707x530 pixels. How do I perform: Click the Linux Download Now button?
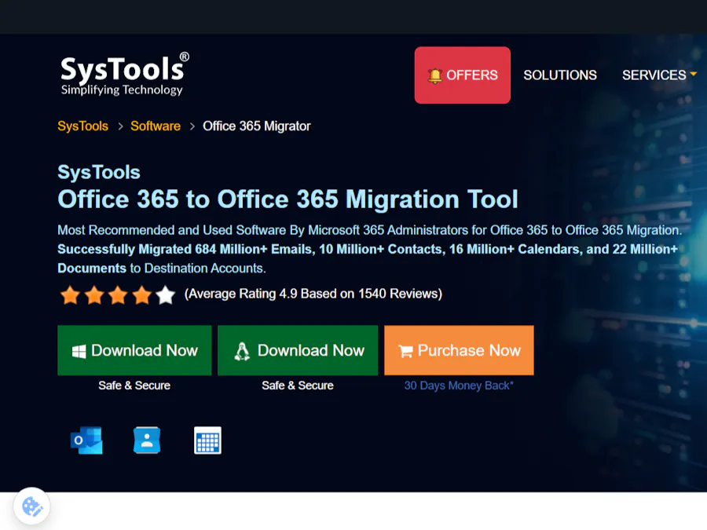click(x=297, y=350)
